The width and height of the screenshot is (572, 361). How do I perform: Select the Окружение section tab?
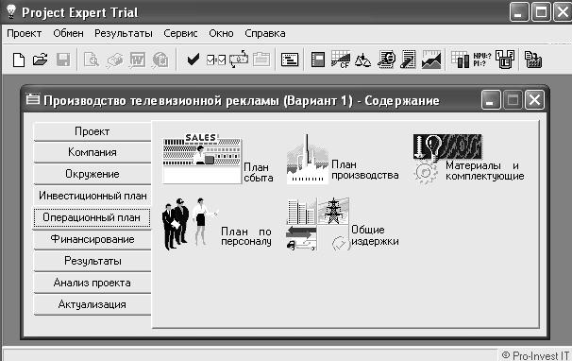[x=92, y=174]
